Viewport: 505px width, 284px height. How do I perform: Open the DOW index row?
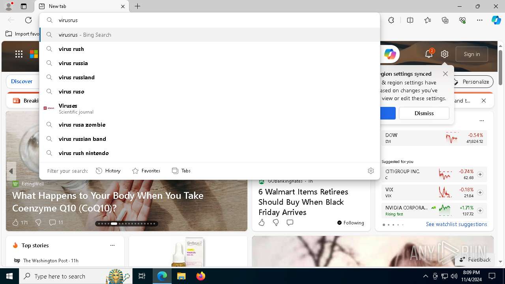(x=434, y=138)
